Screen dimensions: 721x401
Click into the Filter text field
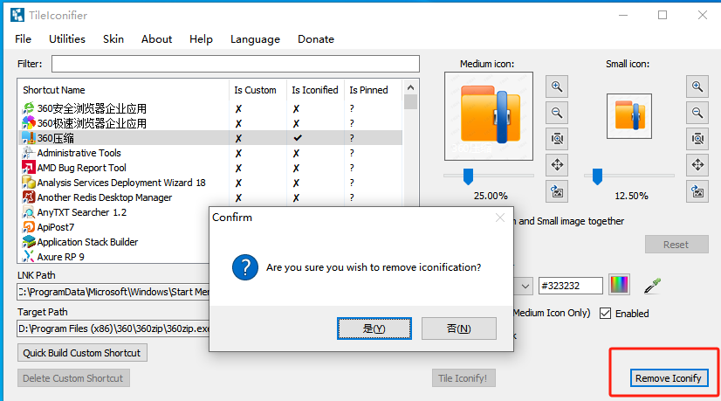(x=236, y=64)
